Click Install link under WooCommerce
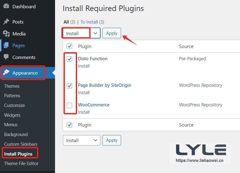This screenshot has height=173, width=240. pos(84,112)
